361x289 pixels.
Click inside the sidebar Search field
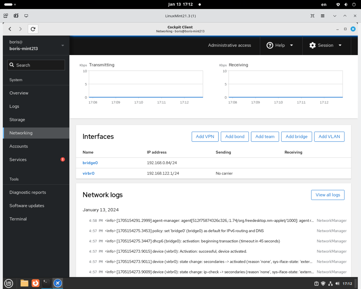[36, 65]
